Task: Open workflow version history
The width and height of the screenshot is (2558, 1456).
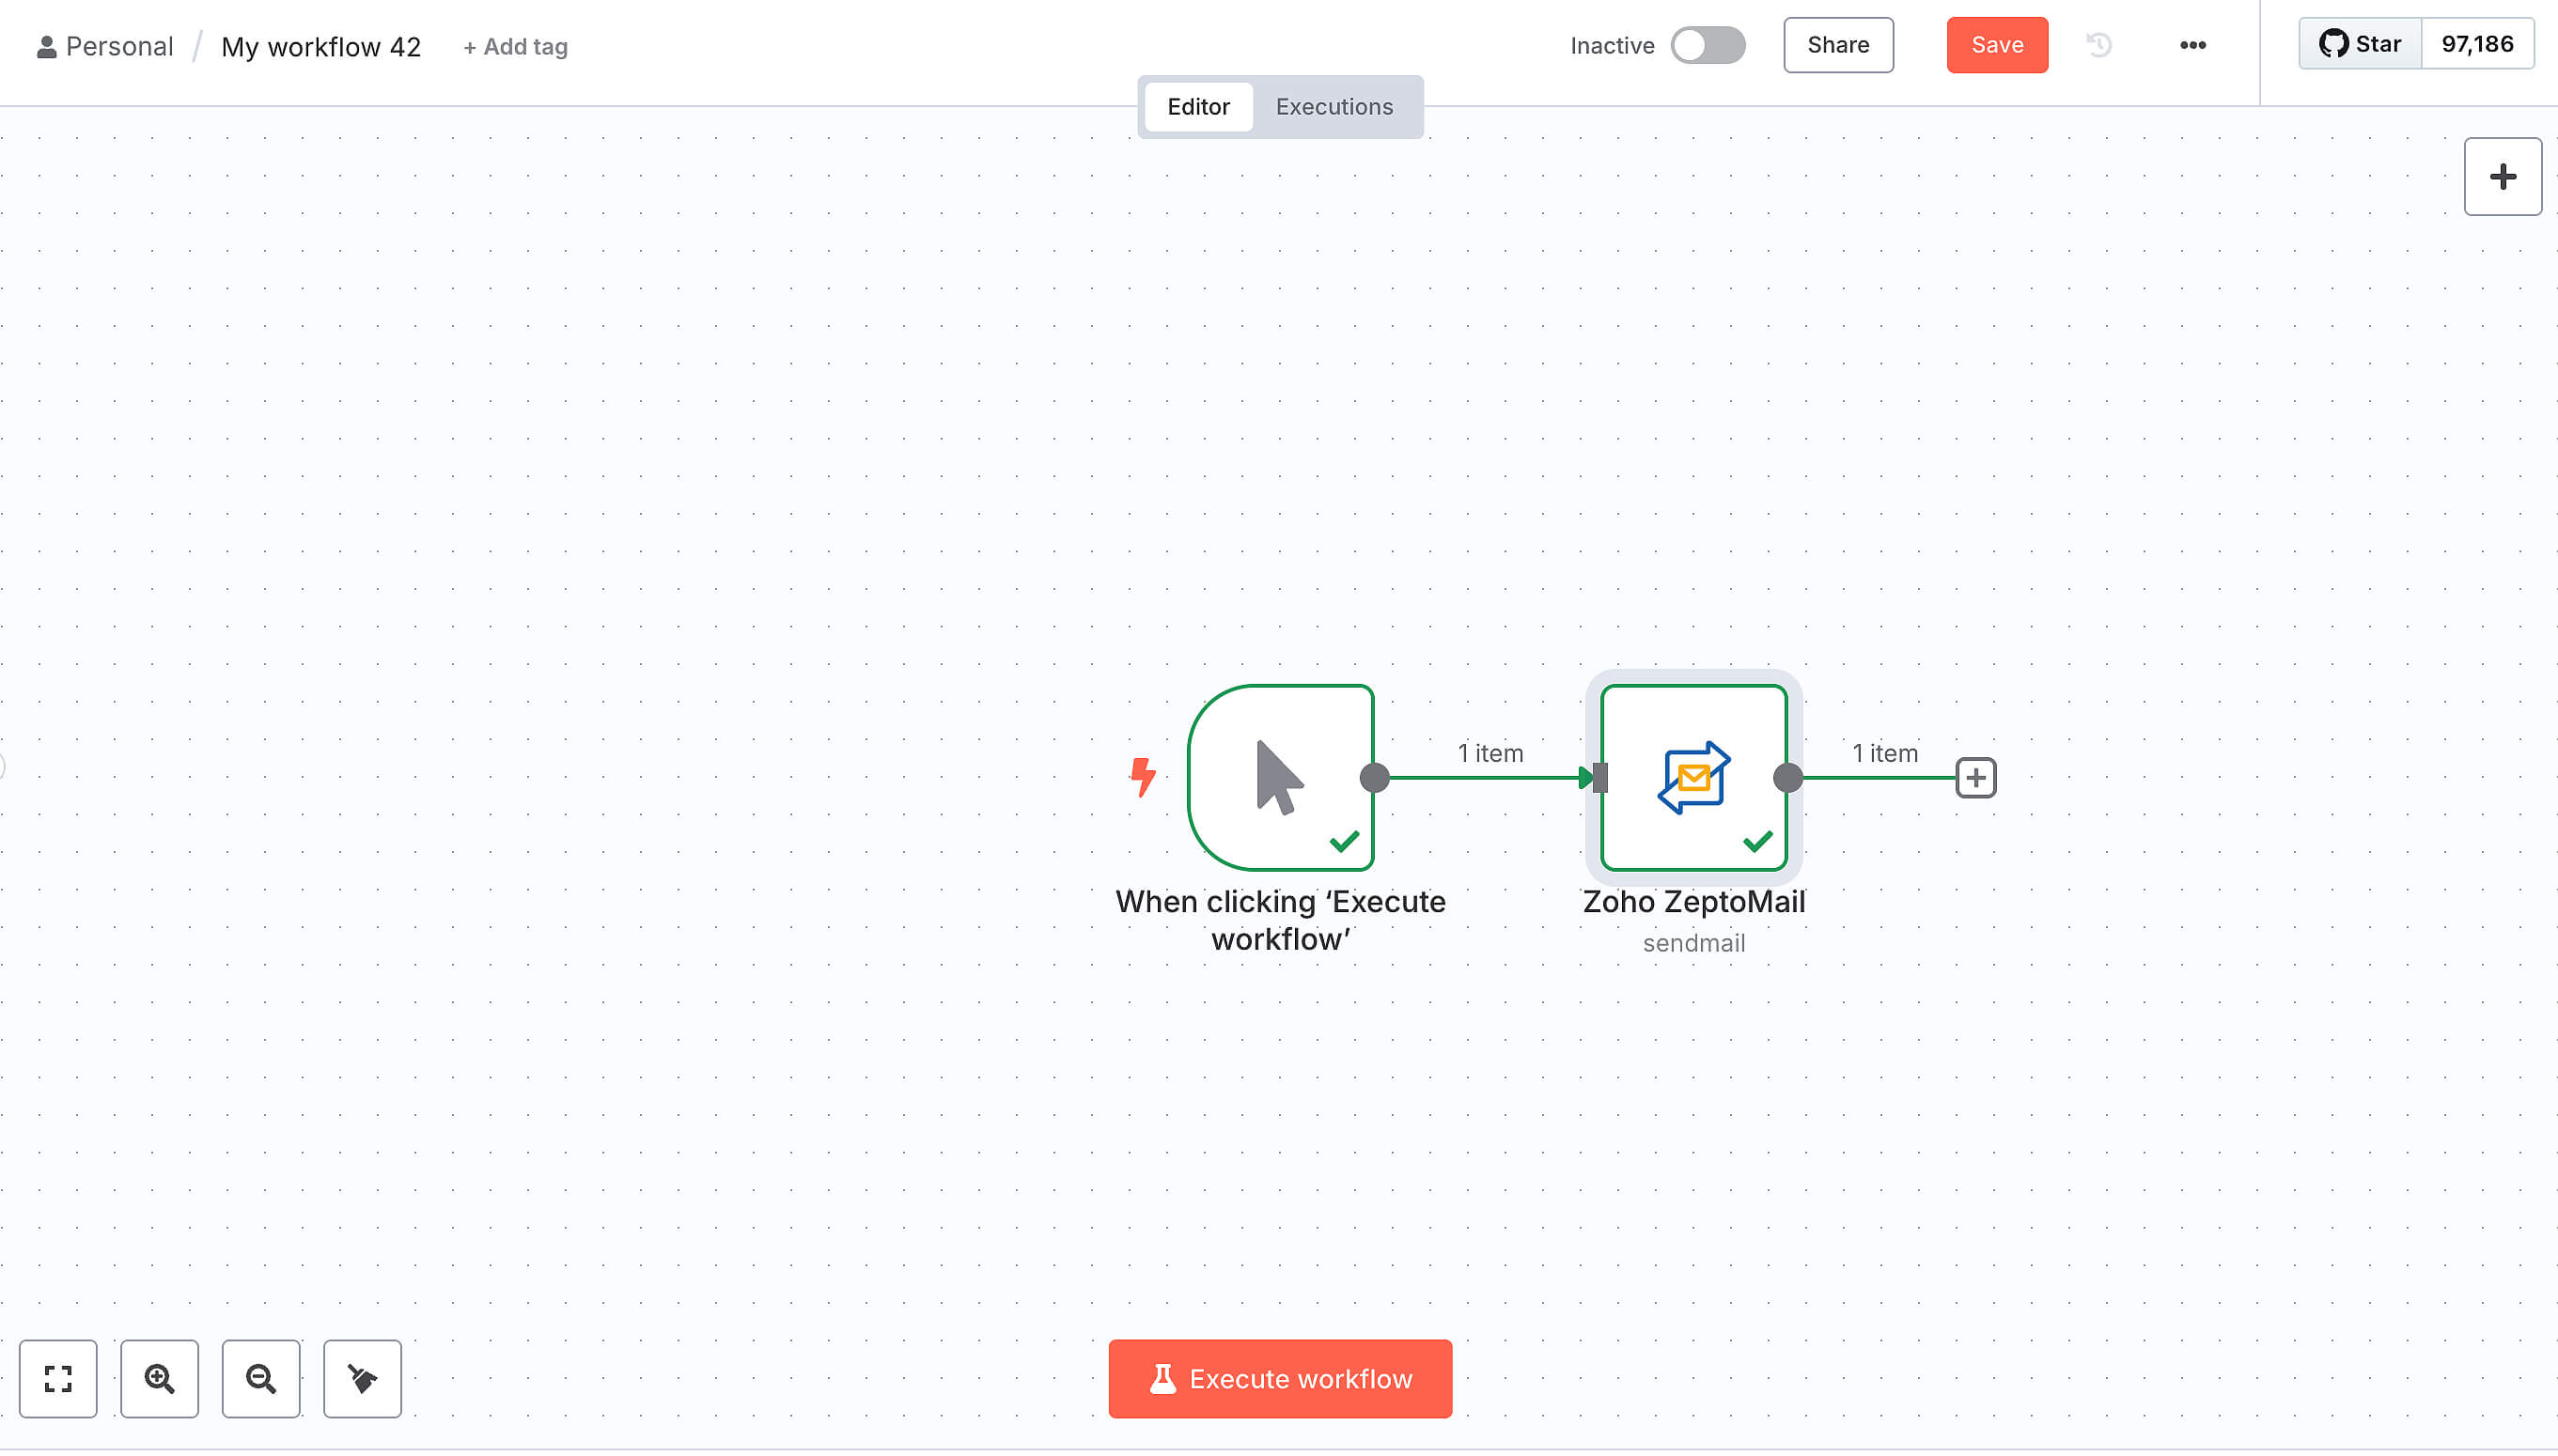Action: pos(2098,45)
